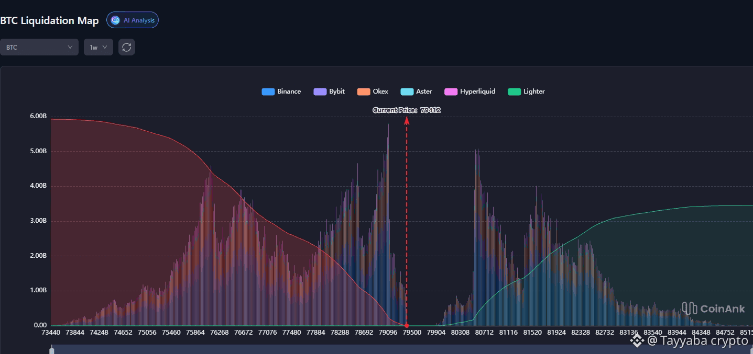This screenshot has height=354, width=753.
Task: Click the 79500 x-axis price label
Action: pos(411,333)
